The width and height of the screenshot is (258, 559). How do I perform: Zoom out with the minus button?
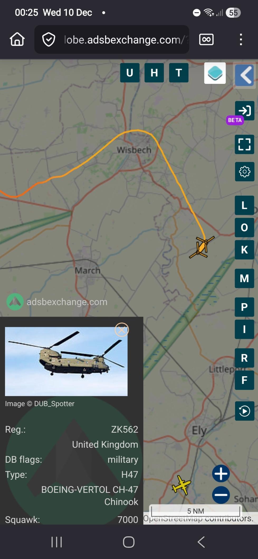point(221,495)
